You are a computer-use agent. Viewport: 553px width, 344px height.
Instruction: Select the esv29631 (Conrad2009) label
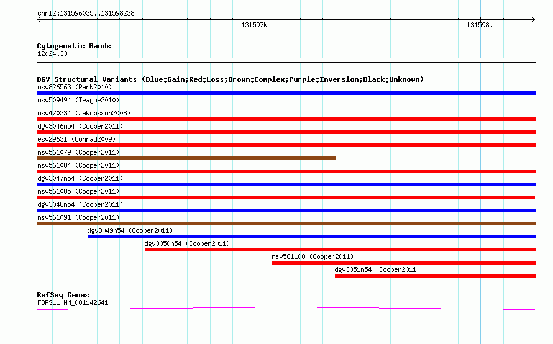pos(76,139)
